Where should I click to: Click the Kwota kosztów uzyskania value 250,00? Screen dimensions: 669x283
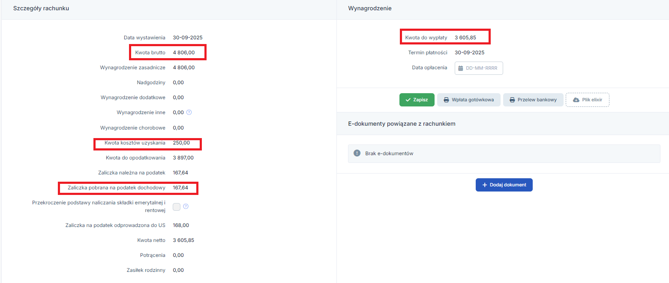tap(181, 143)
